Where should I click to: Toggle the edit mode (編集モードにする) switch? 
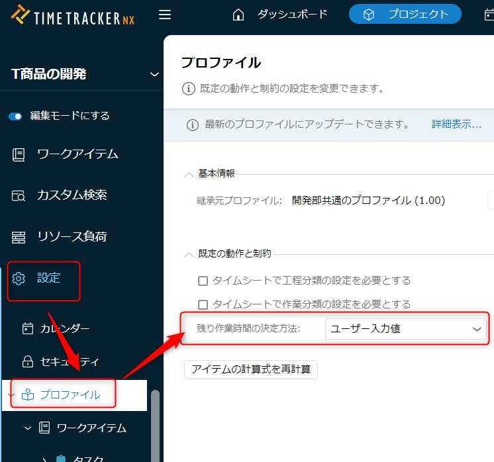(x=16, y=116)
